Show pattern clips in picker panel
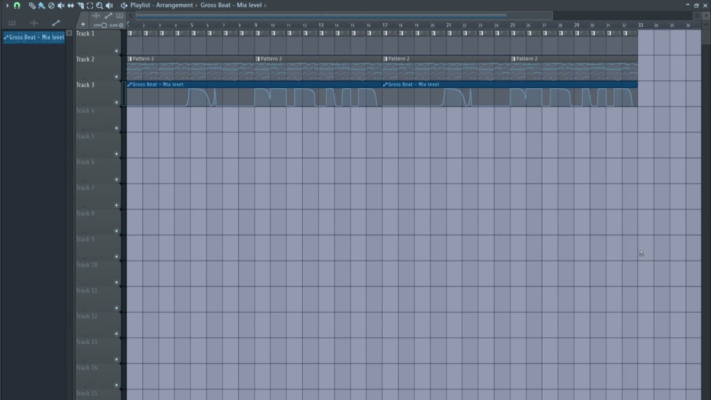The width and height of the screenshot is (711, 400). [x=12, y=23]
